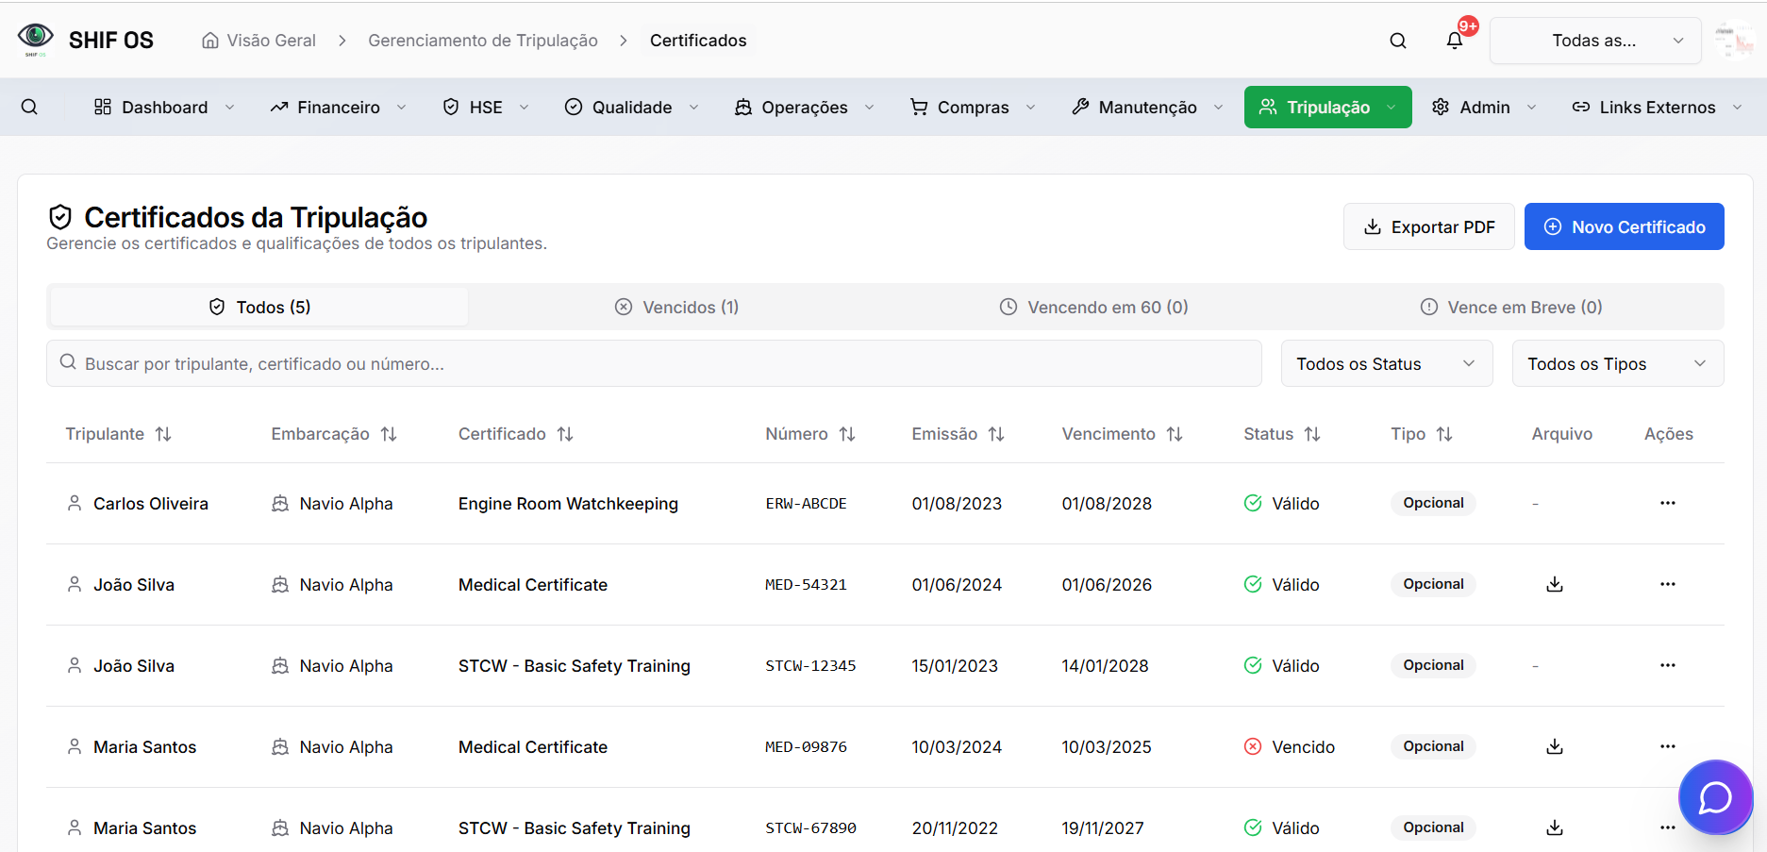Switch to the Vencidos (1) tab
Image resolution: width=1767 pixels, height=852 pixels.
click(677, 308)
